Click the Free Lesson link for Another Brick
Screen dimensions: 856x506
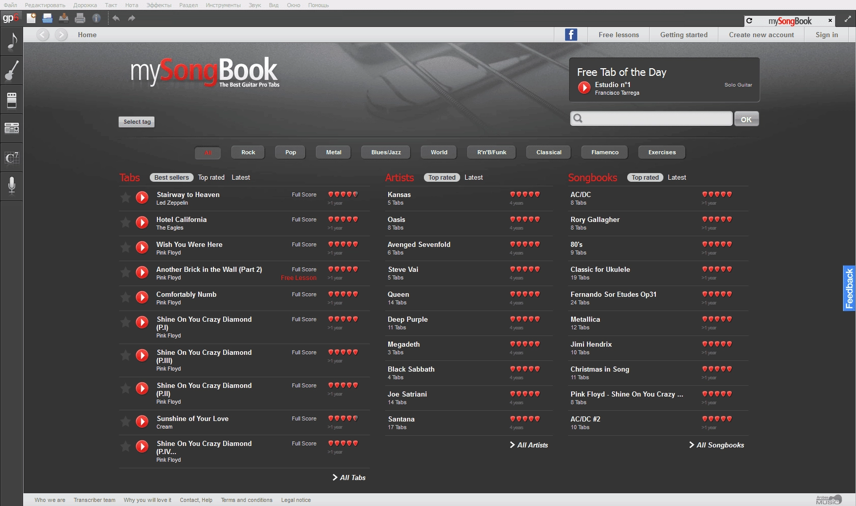tap(299, 278)
